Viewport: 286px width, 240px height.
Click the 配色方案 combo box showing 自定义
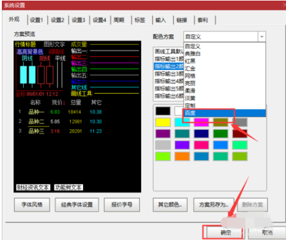click(224, 37)
